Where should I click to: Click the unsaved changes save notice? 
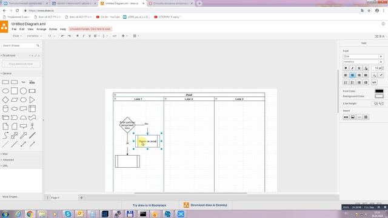pos(90,29)
